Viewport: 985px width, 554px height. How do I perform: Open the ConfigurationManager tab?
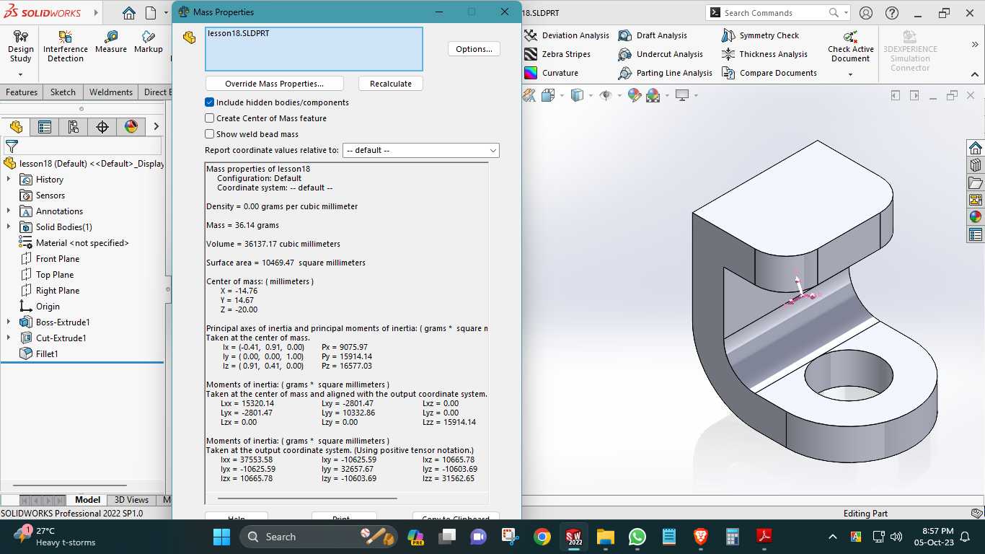(x=74, y=127)
